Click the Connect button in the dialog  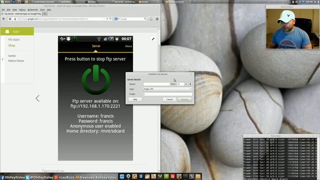pyautogui.click(x=184, y=99)
